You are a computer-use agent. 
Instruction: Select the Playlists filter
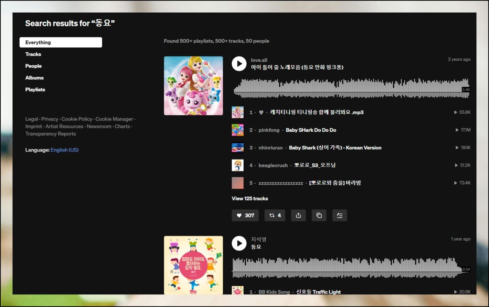coord(35,90)
